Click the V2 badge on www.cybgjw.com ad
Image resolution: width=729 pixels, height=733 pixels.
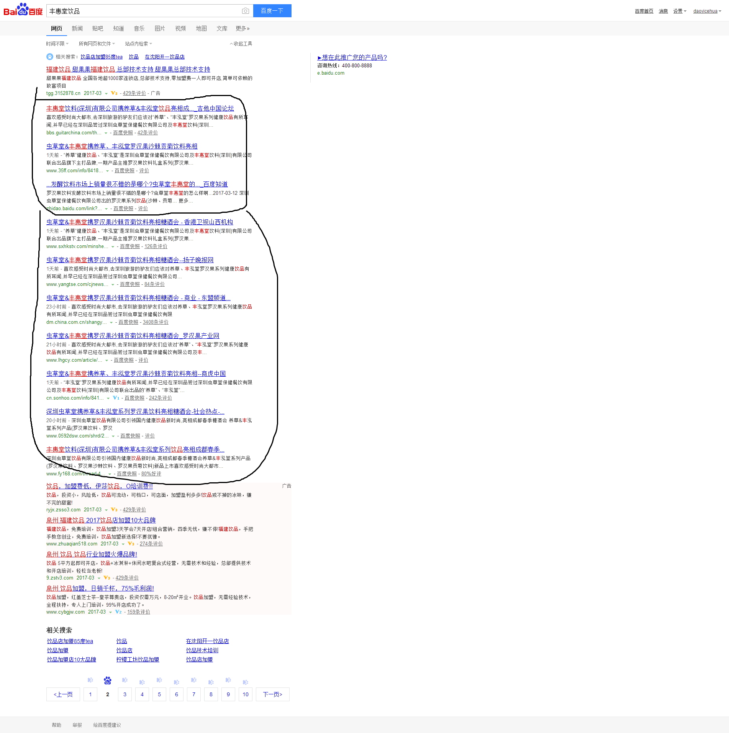118,612
